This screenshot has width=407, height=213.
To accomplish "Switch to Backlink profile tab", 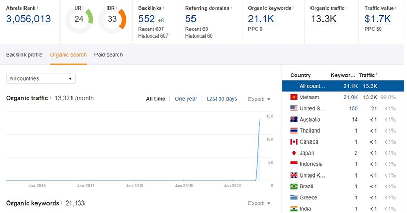I will point(24,55).
